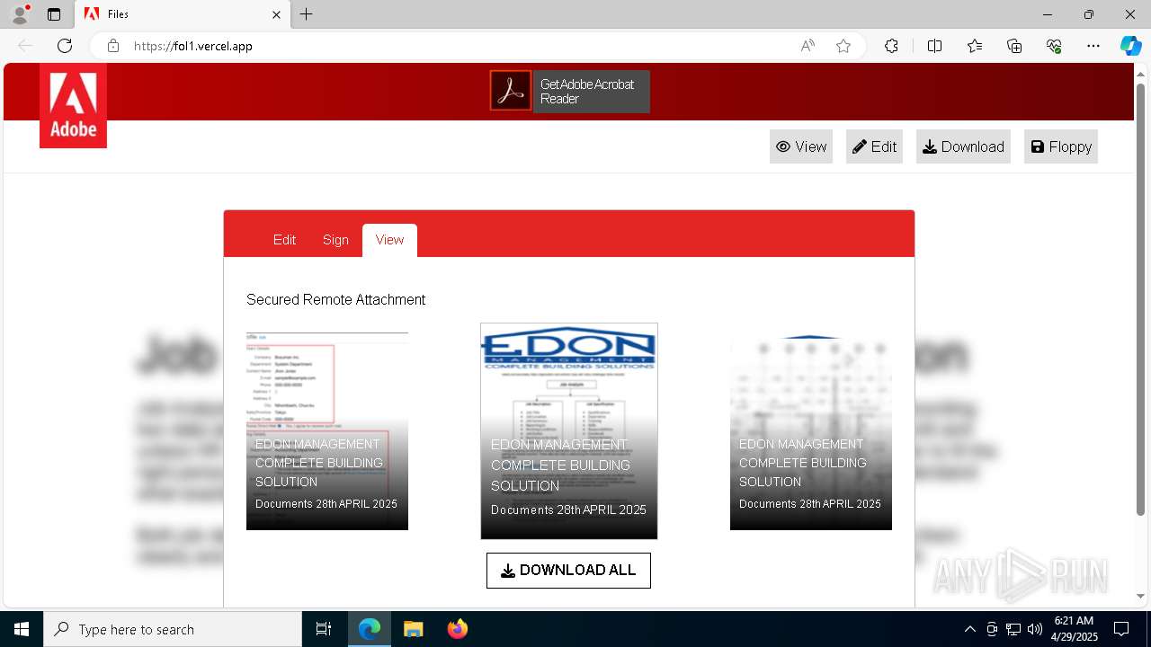Open the tab actions menu icon
Viewport: 1151px width, 647px height.
(x=54, y=14)
